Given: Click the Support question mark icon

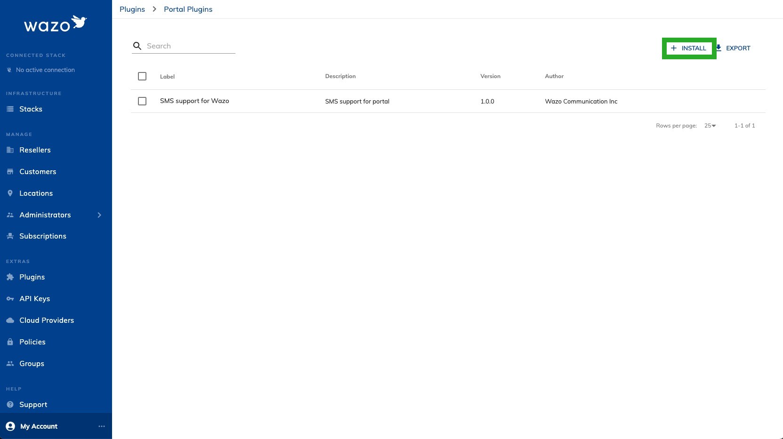Looking at the screenshot, I should click(x=10, y=405).
